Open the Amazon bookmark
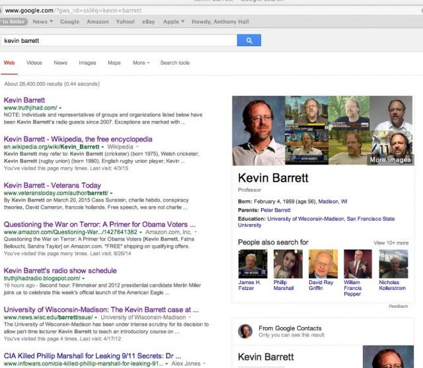The width and height of the screenshot is (423, 368). 98,22
